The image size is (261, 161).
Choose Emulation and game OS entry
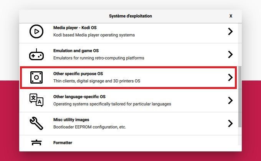click(76, 51)
